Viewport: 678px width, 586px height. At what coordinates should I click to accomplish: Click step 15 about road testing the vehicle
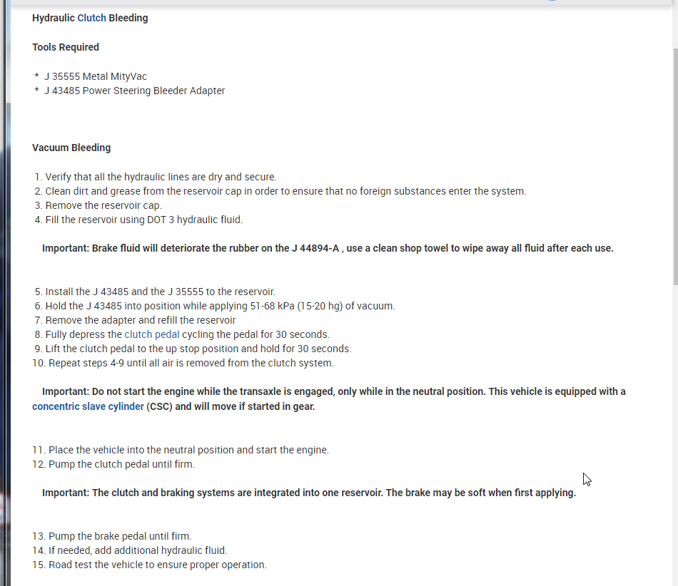156,565
